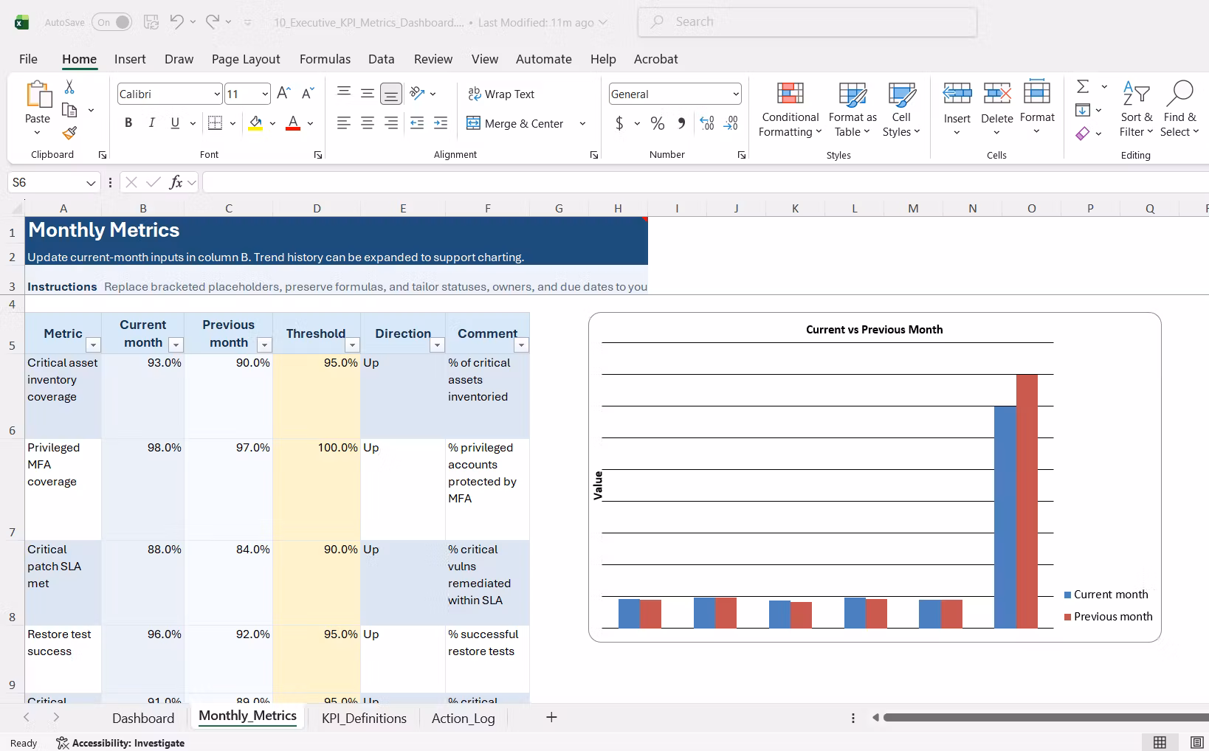Click the AutoSum sigma icon
Viewport: 1209px width, 751px height.
tap(1083, 87)
